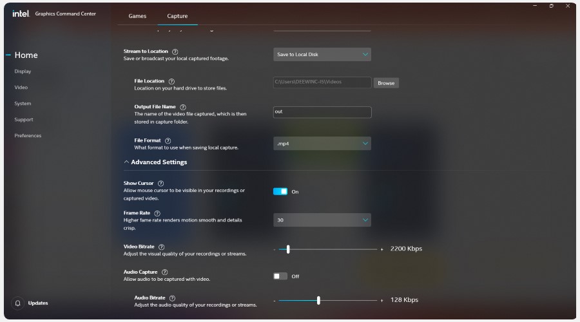Select the Capture tab
580x322 pixels.
point(177,16)
